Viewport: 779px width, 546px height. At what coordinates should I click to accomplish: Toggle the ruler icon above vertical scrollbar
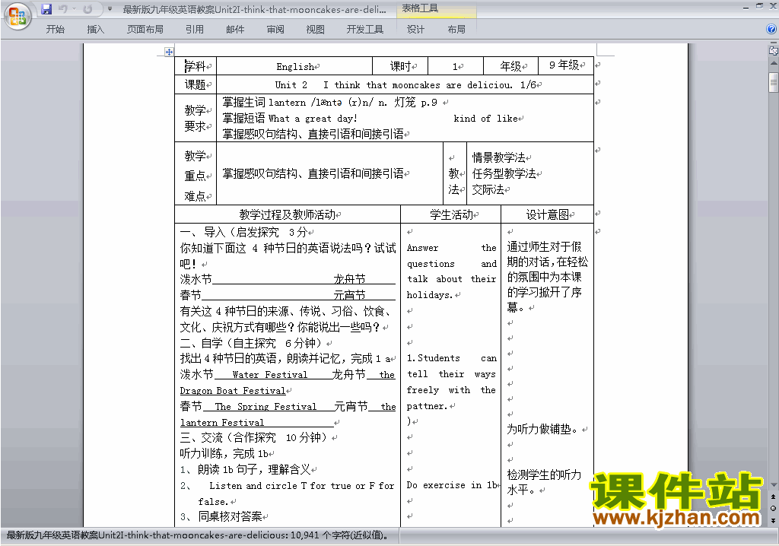(x=773, y=50)
